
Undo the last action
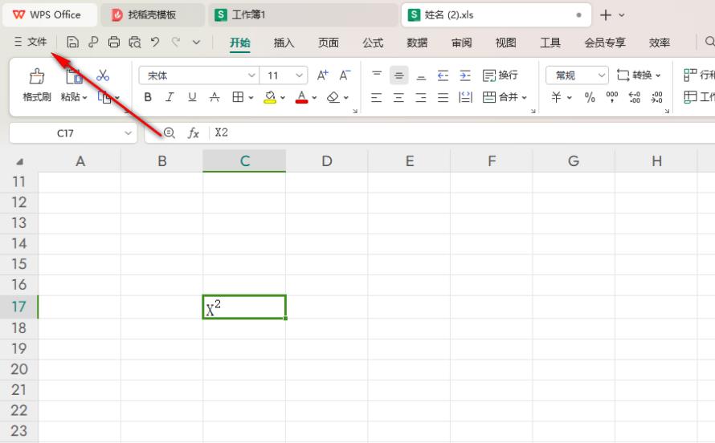155,43
